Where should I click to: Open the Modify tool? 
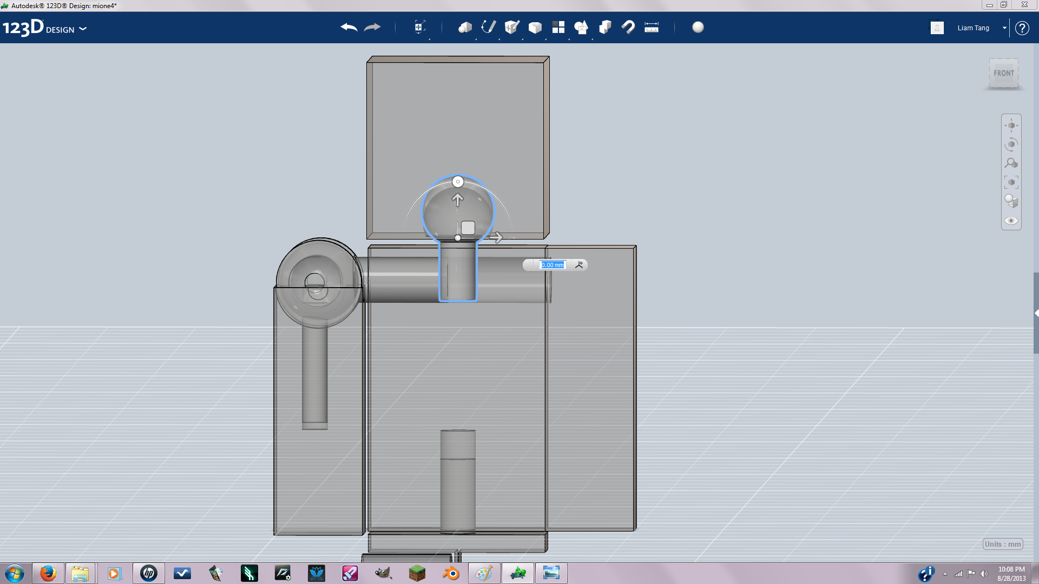point(535,28)
